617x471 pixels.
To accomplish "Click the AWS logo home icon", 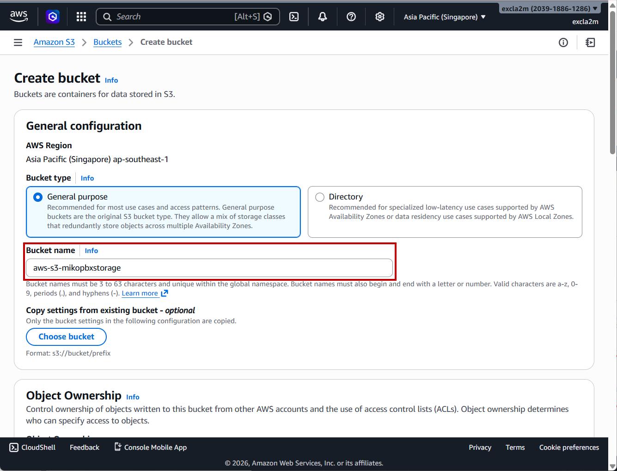I will coord(19,16).
